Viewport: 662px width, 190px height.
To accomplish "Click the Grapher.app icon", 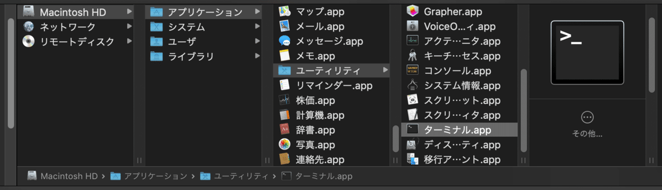I will tap(412, 11).
